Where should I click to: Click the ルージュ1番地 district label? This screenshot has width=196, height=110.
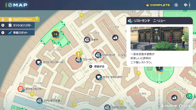click(139, 93)
